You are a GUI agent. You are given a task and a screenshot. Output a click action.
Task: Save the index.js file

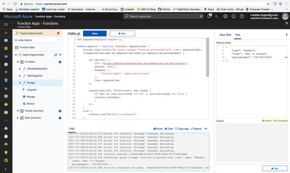pos(95,33)
